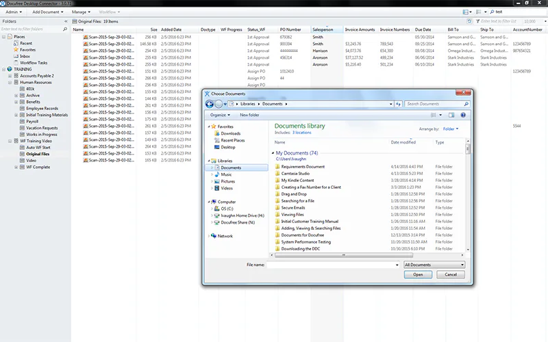Click the search magnifier in folder filter box

tap(65, 29)
